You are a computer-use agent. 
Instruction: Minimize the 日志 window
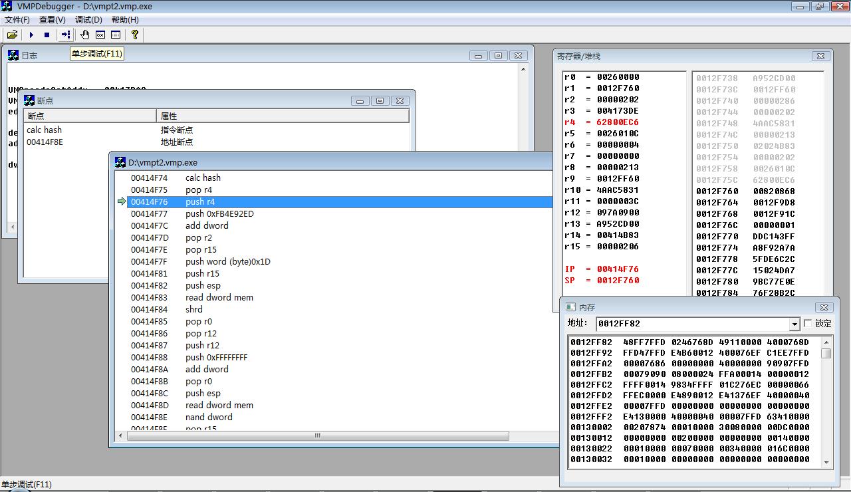tap(478, 56)
